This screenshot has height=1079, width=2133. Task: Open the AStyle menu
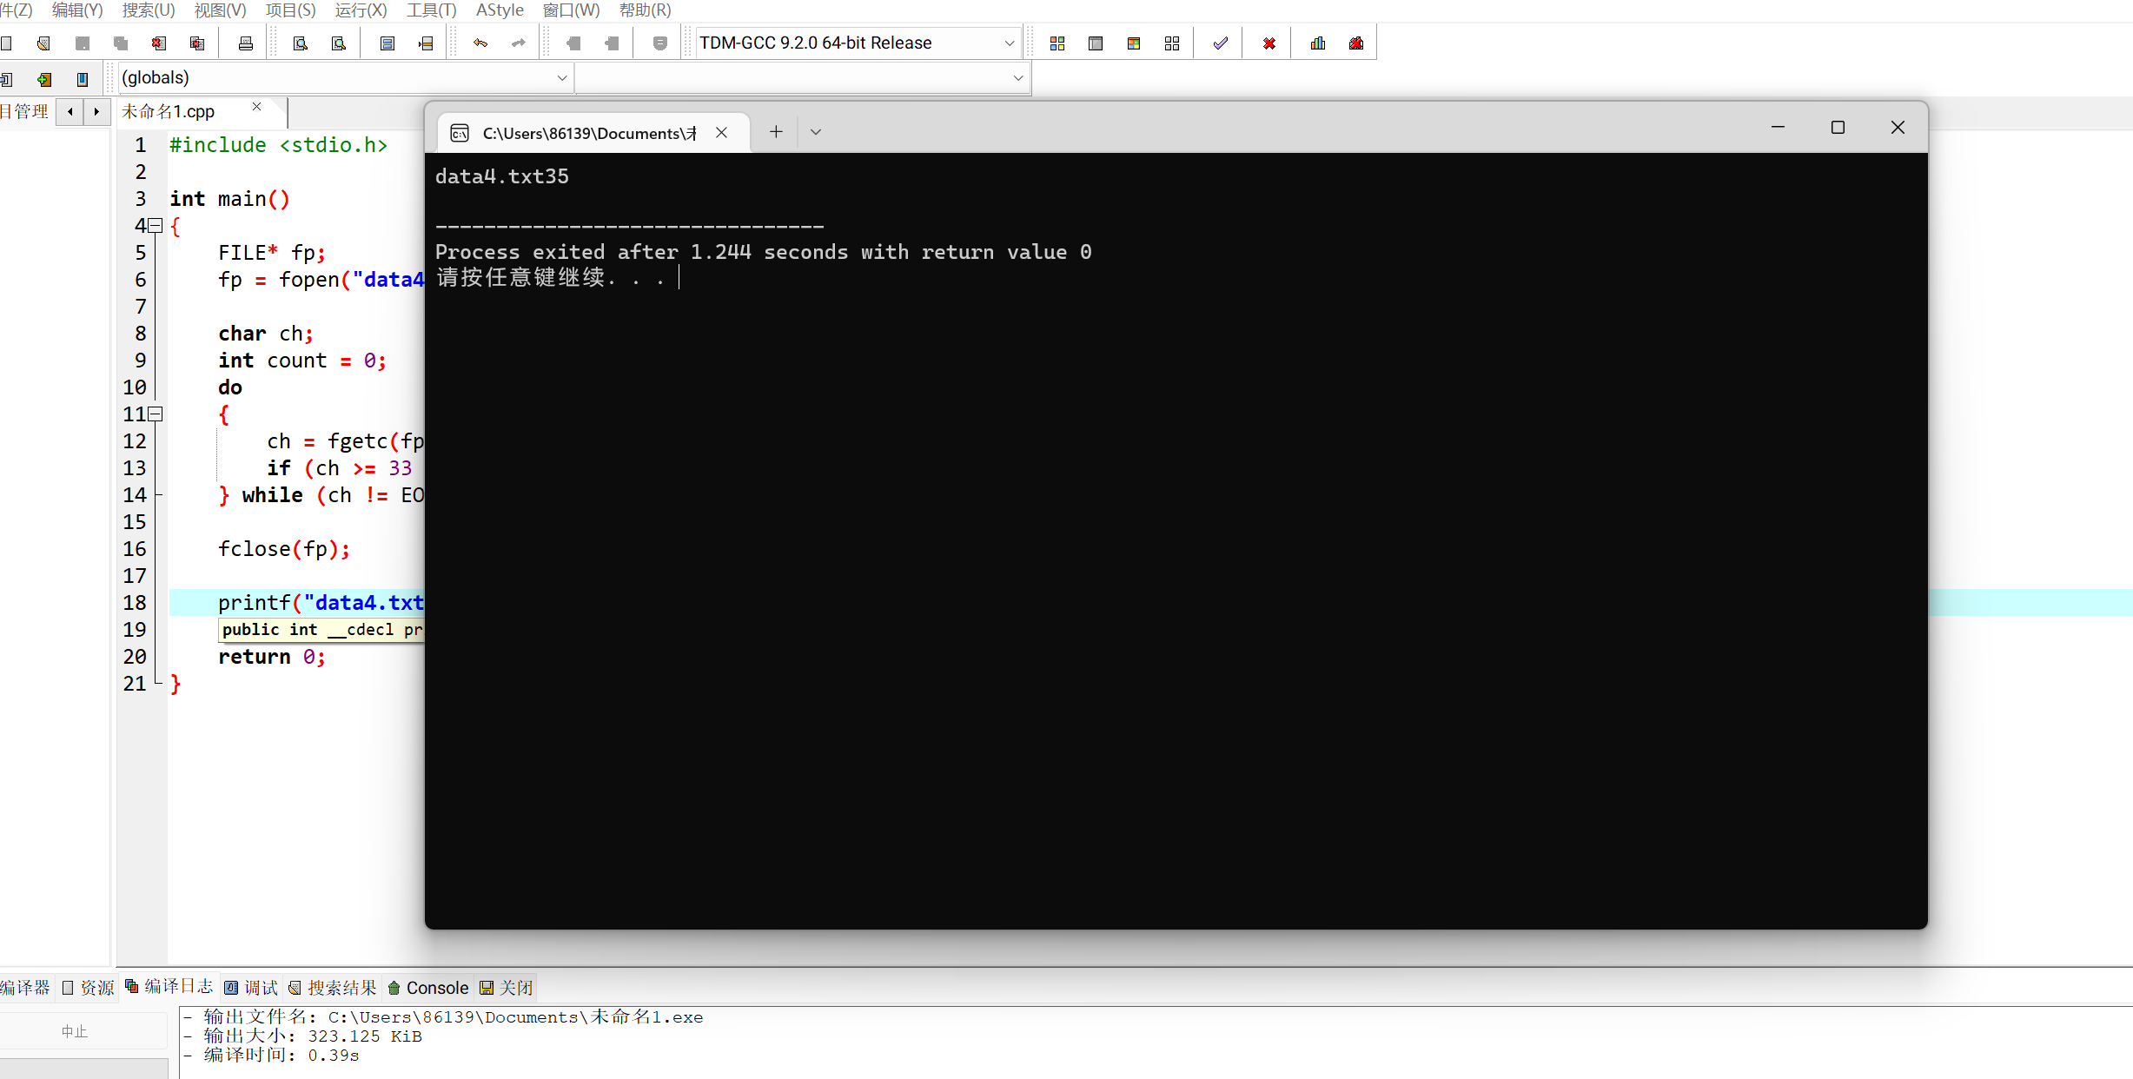click(x=500, y=10)
